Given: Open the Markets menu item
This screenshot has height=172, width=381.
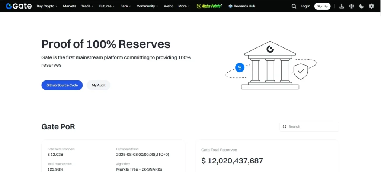Looking at the screenshot, I should [x=70, y=6].
